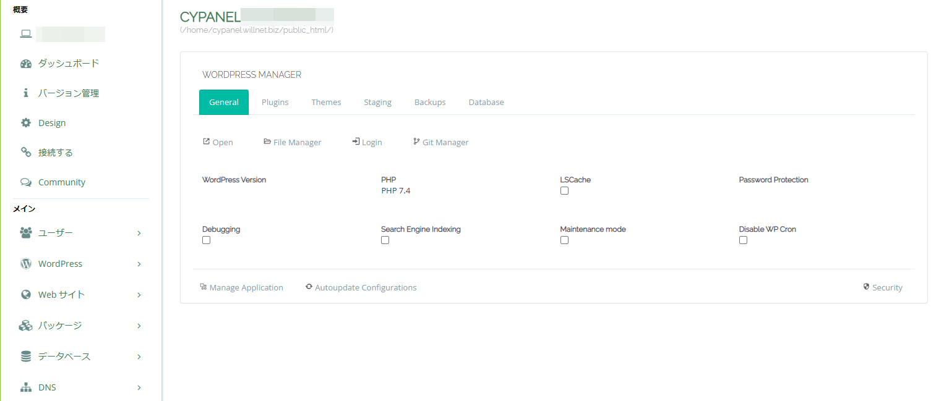Click the WORDPRESS MANAGER heading
Image resolution: width=944 pixels, height=401 pixels.
(x=252, y=75)
